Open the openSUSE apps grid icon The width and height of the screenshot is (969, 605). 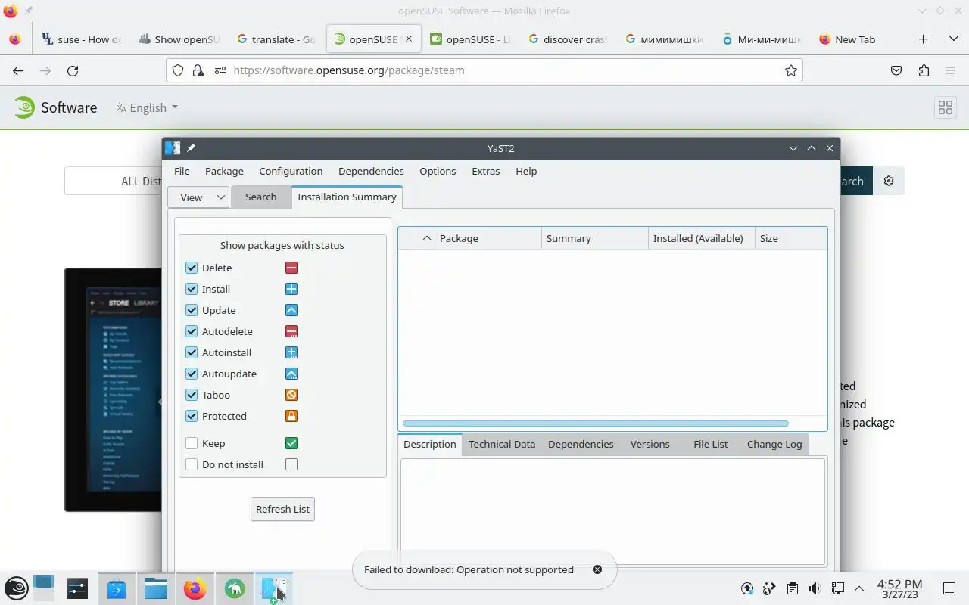[x=946, y=107]
